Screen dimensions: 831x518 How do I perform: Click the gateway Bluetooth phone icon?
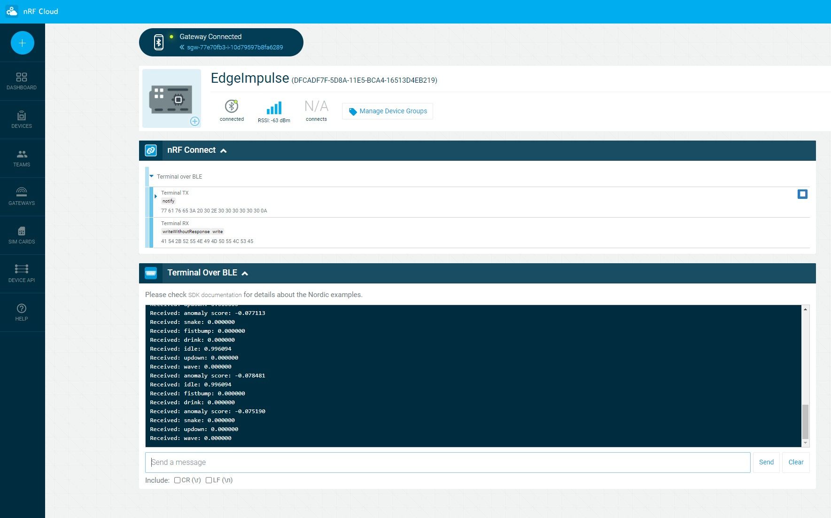[x=159, y=42]
